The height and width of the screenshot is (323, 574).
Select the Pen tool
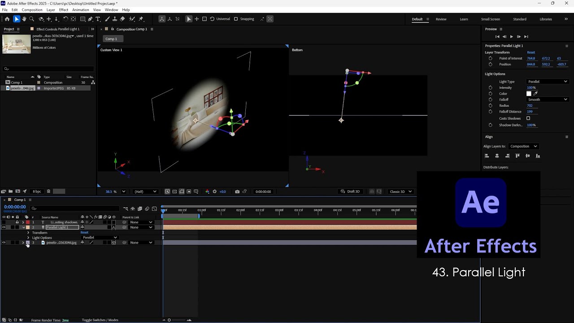tap(90, 19)
